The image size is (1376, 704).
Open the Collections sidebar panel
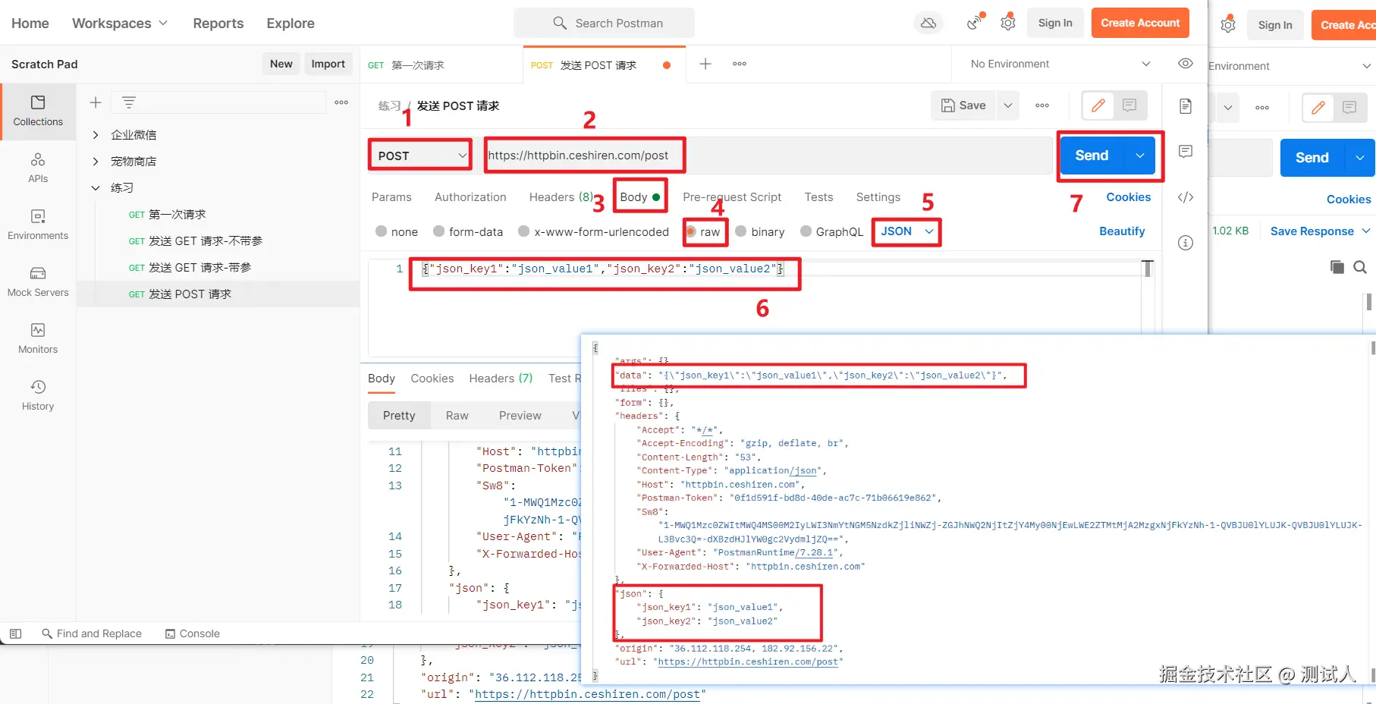coord(38,111)
